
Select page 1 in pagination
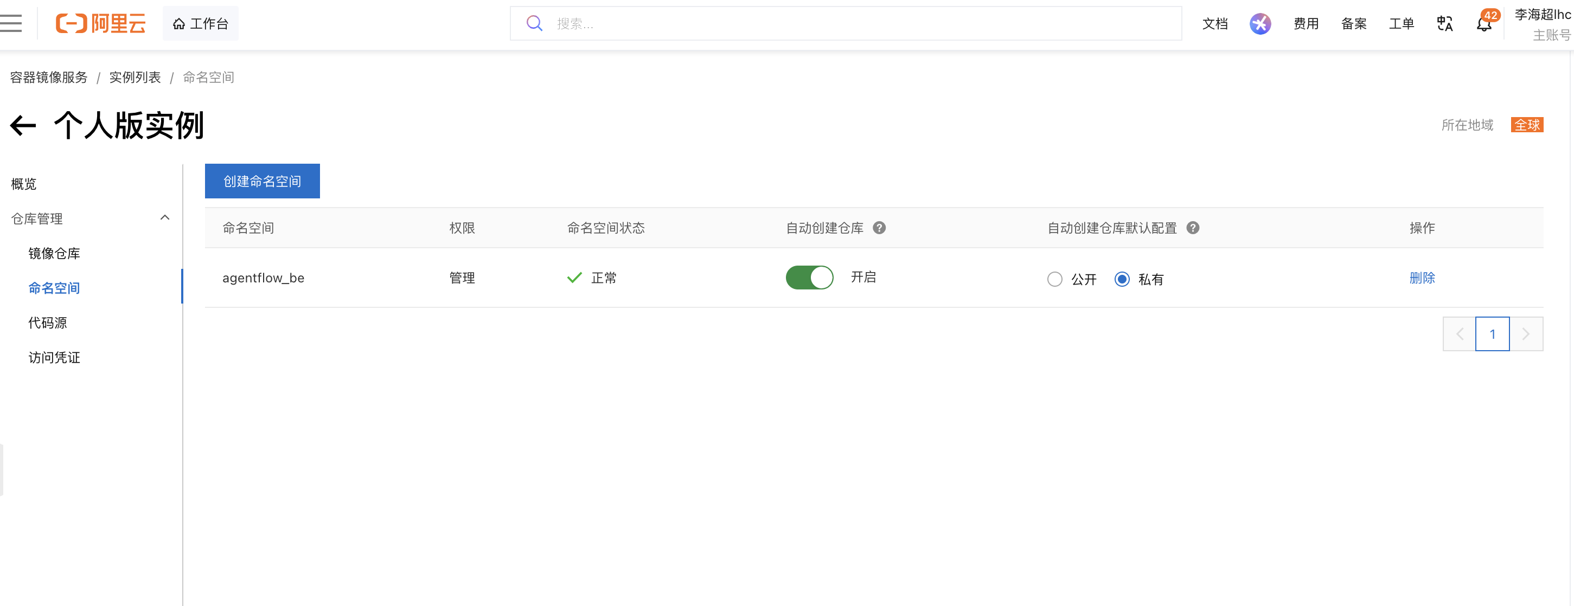pos(1492,333)
